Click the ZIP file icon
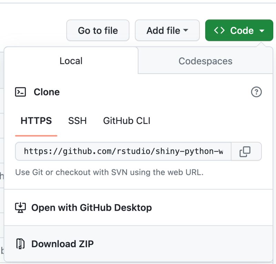The image size is (276, 264). point(20,244)
